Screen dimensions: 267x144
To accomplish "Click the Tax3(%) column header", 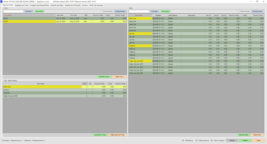I will pyautogui.click(x=224, y=15).
